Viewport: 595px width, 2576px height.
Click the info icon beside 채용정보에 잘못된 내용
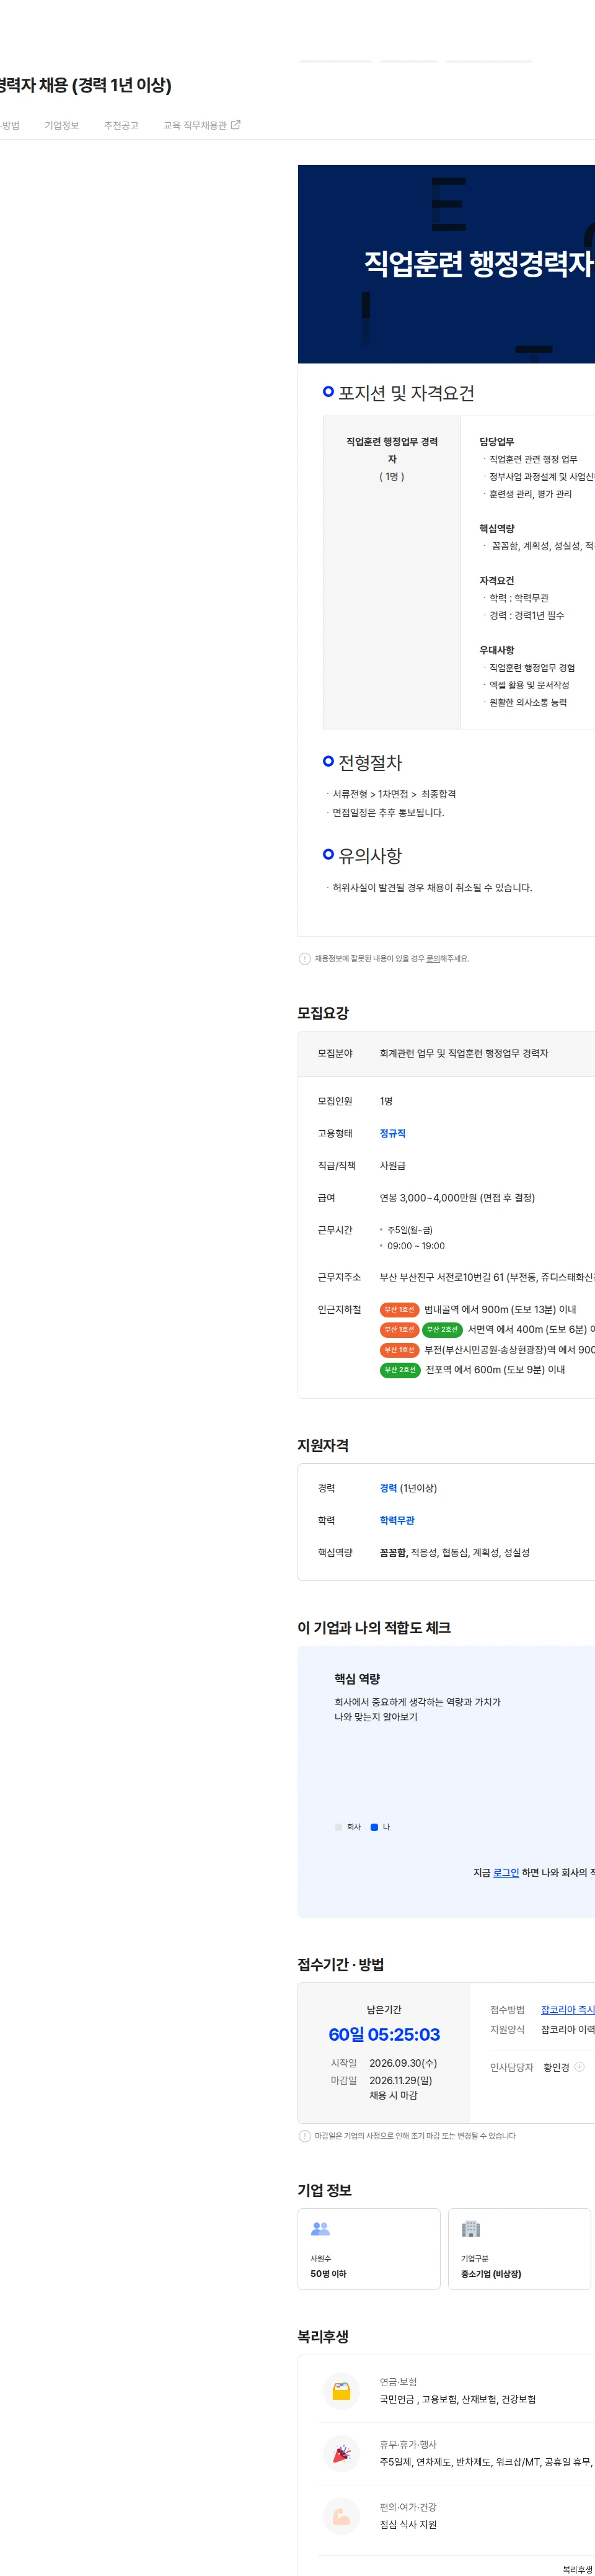tap(304, 958)
